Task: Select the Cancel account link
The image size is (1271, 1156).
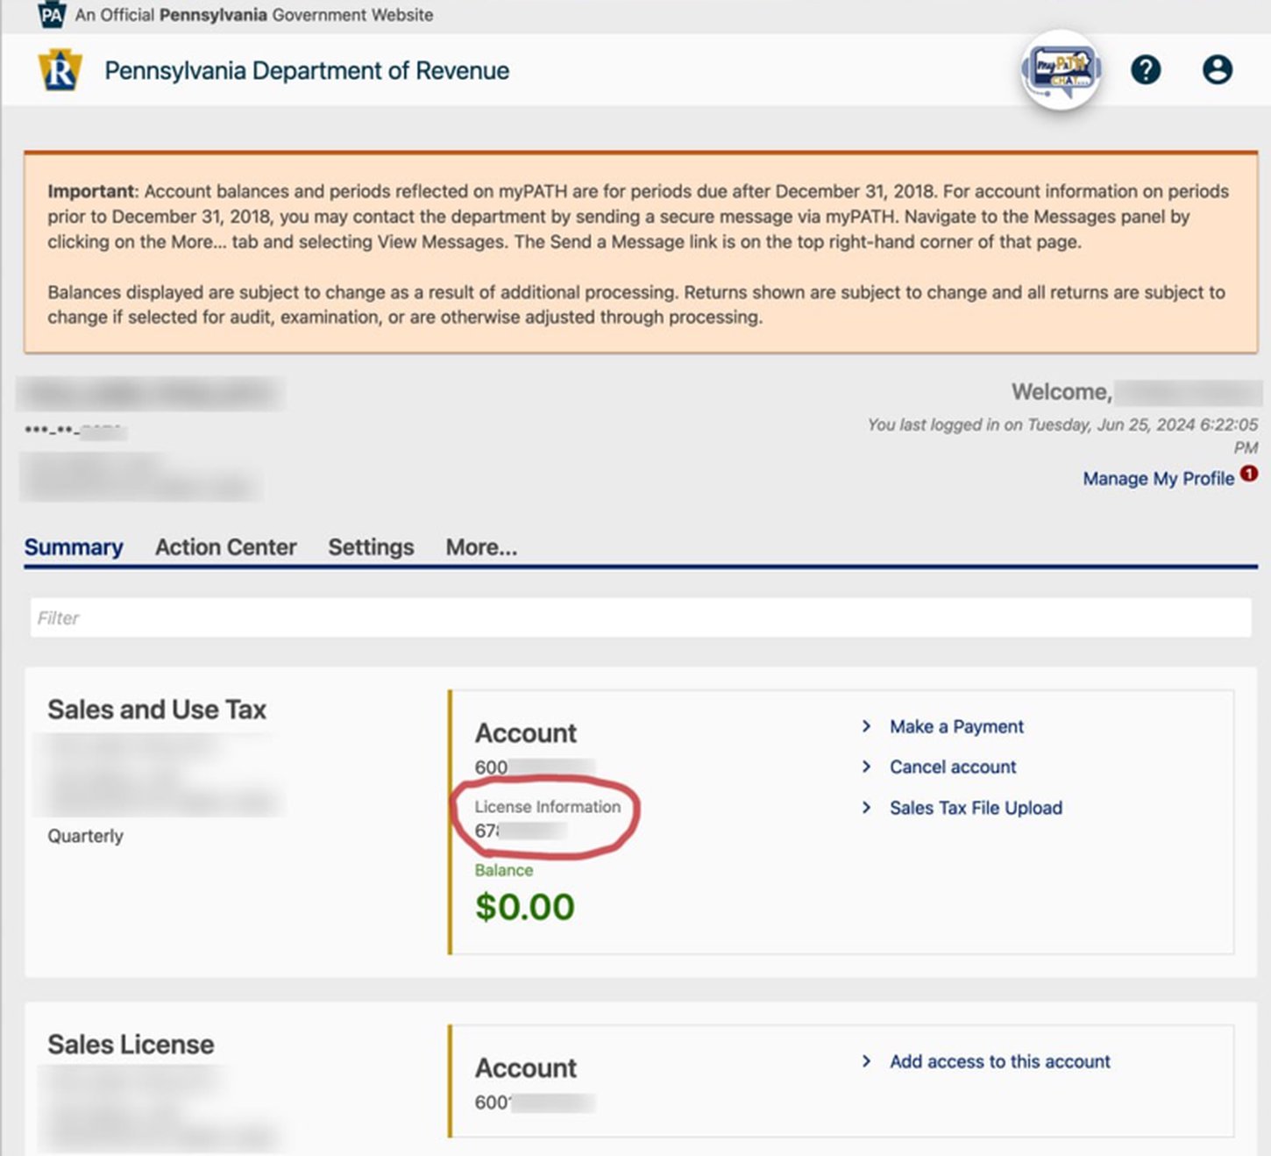Action: coord(953,767)
